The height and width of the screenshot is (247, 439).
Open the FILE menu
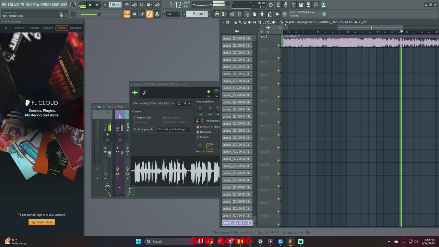click(4, 5)
